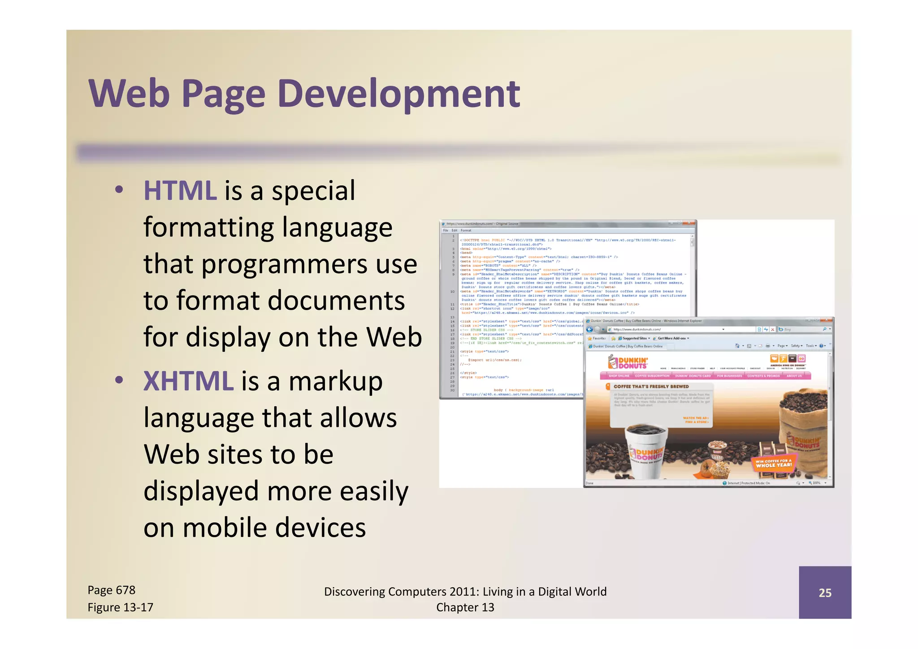918x649 pixels.
Task: Open the Dunkin' Donuts Card menu tab
Action: (693, 376)
